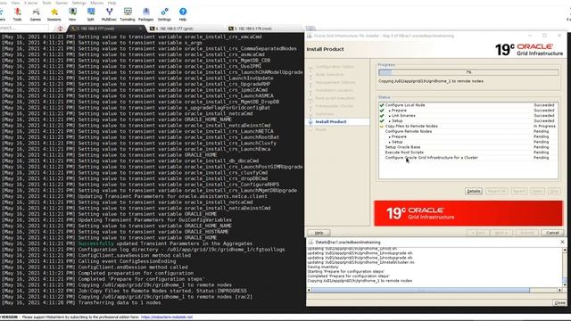This screenshot has height=321, width=571.
Task: Select the Node Selection installer step
Action: click(x=329, y=75)
